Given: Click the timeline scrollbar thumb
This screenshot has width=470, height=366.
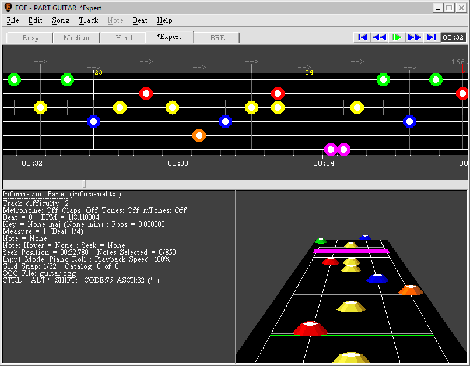Looking at the screenshot, I should pyautogui.click(x=84, y=184).
